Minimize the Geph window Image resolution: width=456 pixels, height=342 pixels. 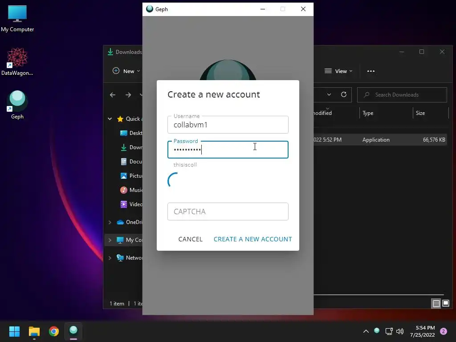pyautogui.click(x=263, y=9)
